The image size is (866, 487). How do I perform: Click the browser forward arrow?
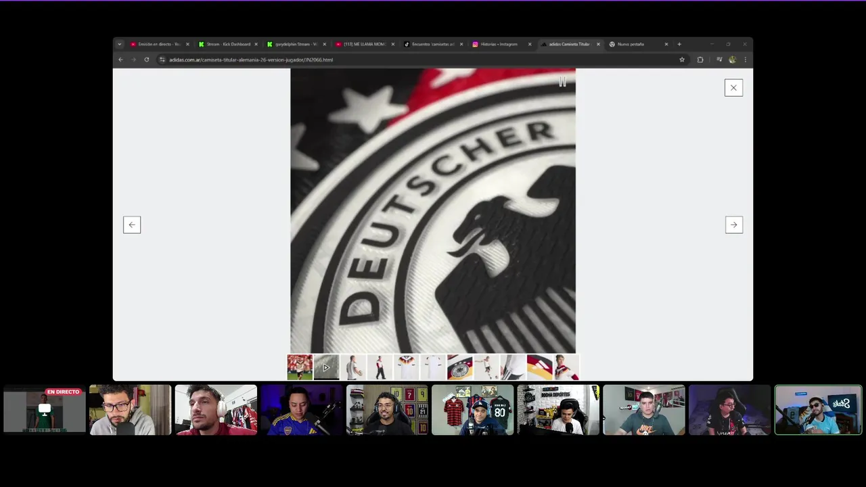(133, 60)
